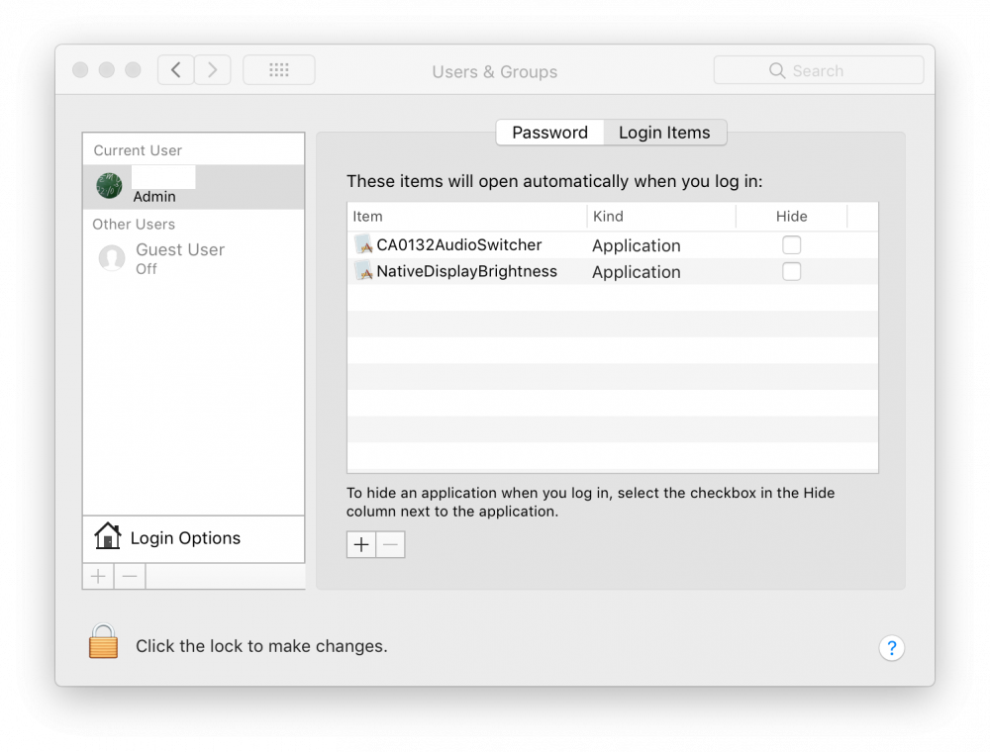Open the help question mark button

[891, 648]
